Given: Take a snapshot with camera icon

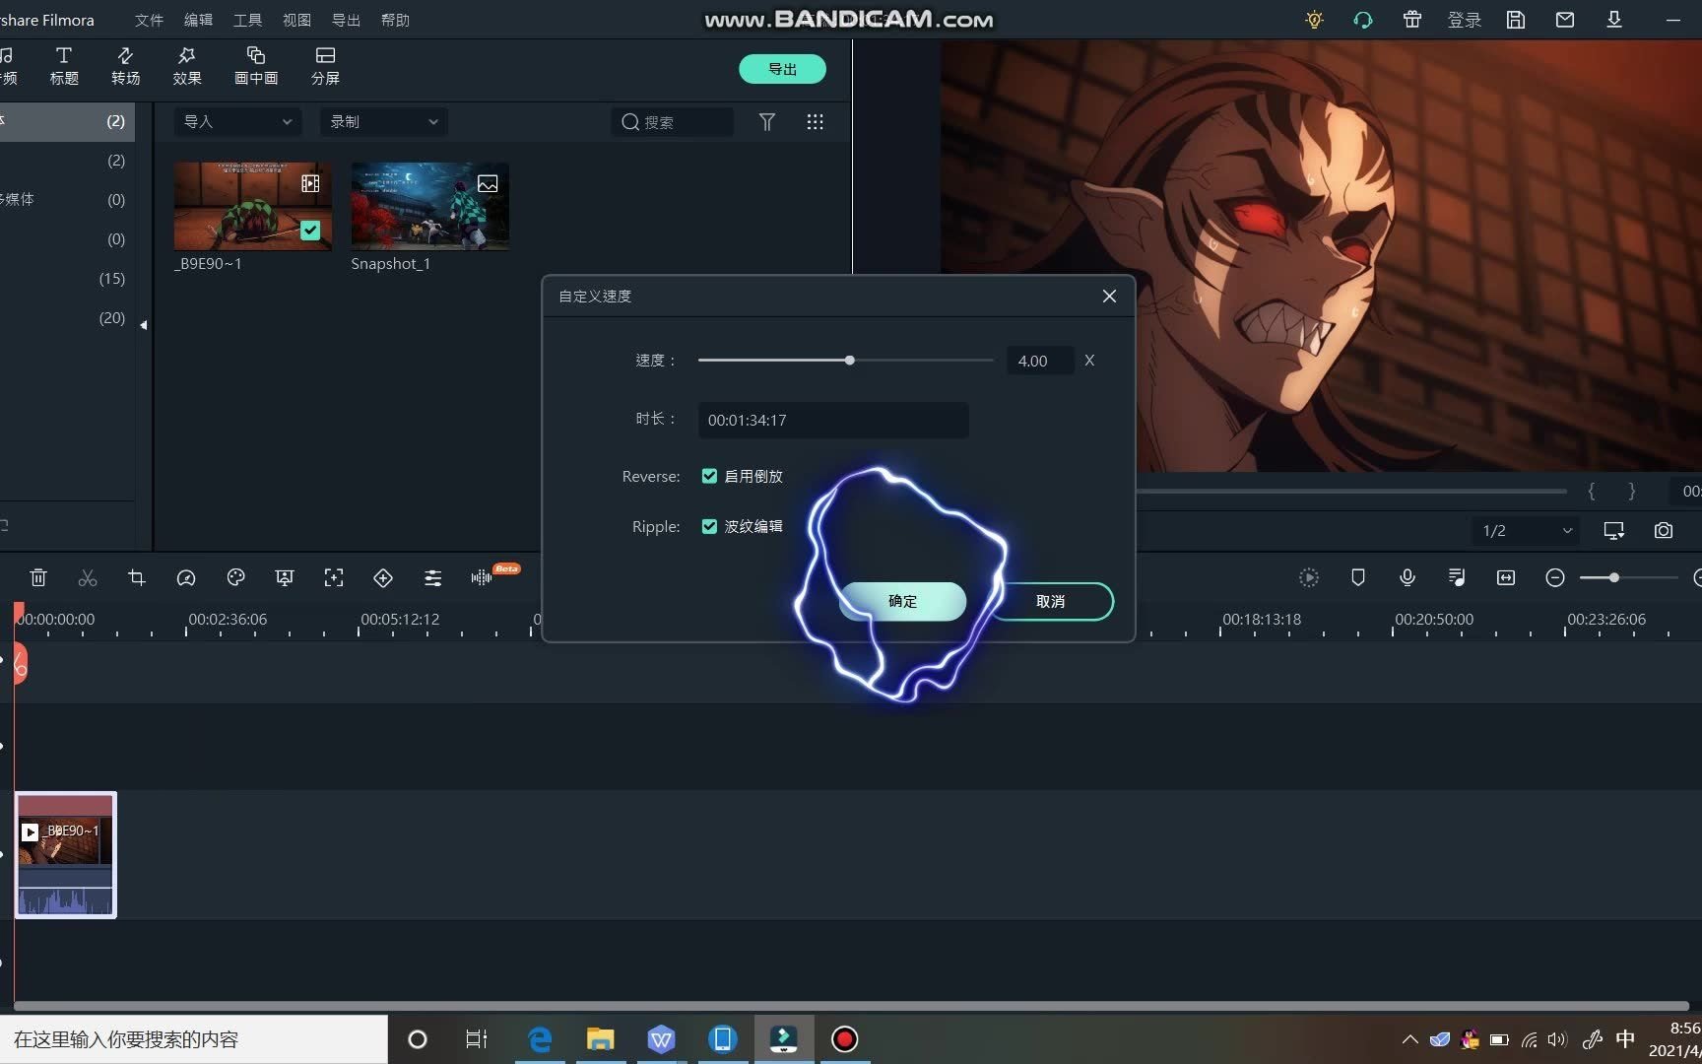Looking at the screenshot, I should (1664, 530).
